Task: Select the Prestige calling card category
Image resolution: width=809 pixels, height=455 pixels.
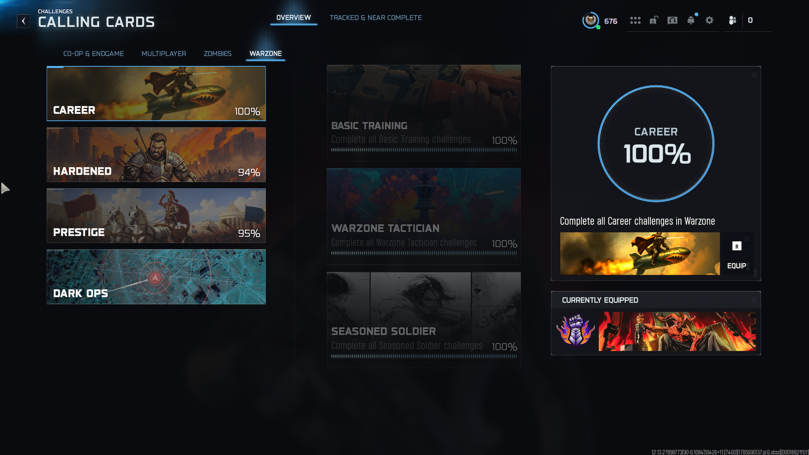Action: click(x=156, y=216)
